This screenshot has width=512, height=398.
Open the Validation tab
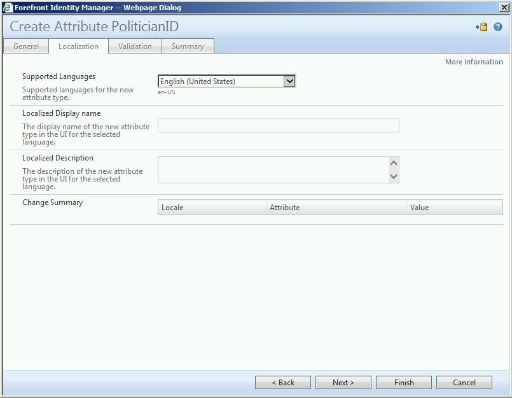(x=135, y=46)
